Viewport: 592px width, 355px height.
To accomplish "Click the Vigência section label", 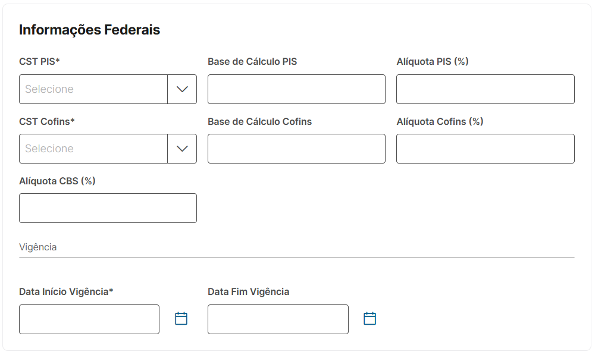I will pos(37,247).
